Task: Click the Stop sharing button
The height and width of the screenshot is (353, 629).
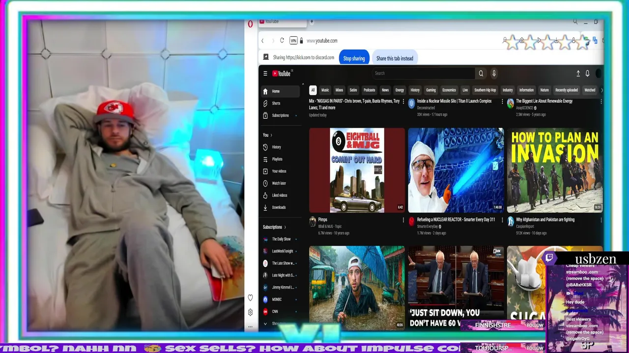Action: pos(354,58)
